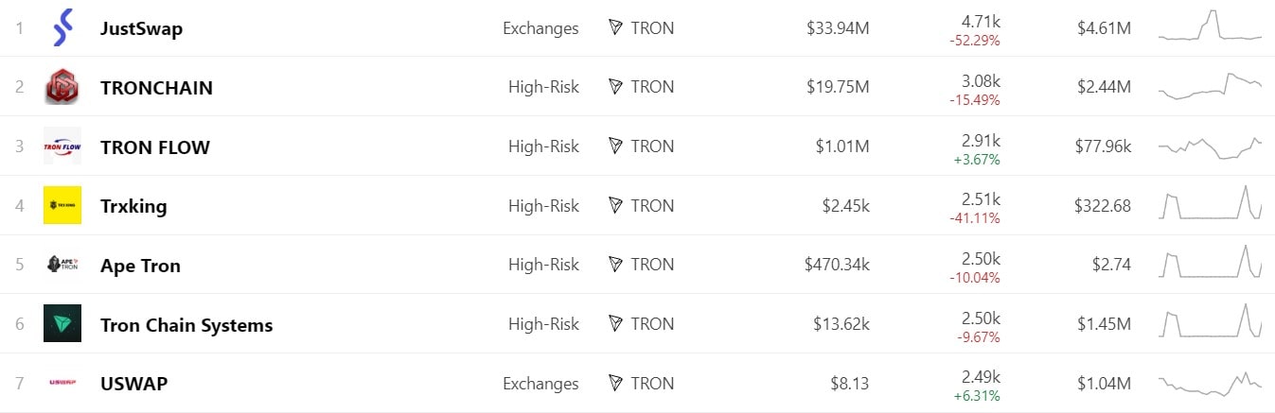Select the USWAP logo icon
Screen dimensions: 1275x413
point(62,383)
